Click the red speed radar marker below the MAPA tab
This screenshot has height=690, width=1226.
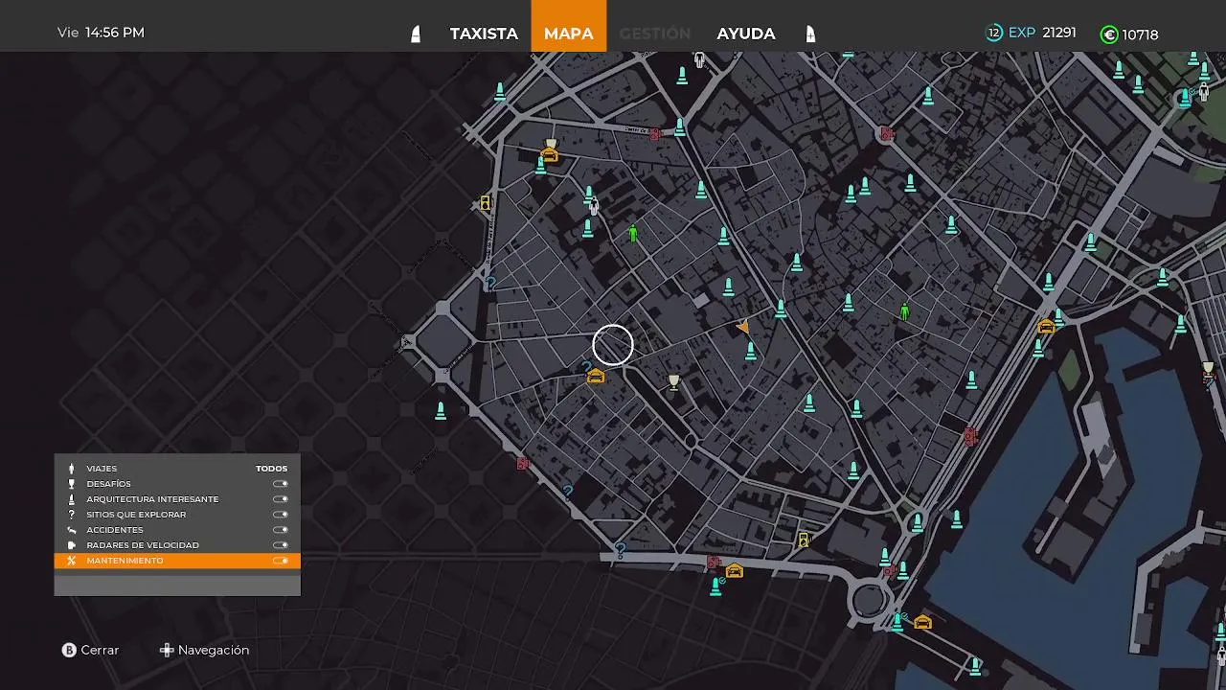click(x=655, y=134)
